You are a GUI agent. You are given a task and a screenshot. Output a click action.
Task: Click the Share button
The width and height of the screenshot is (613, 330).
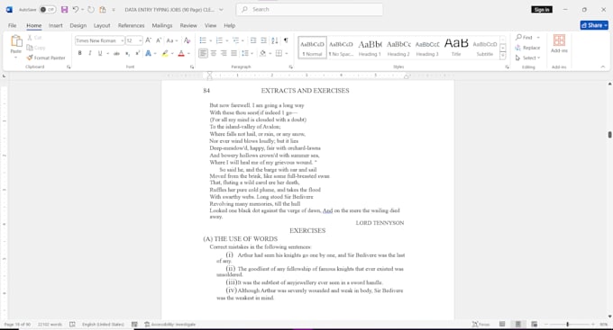594,25
